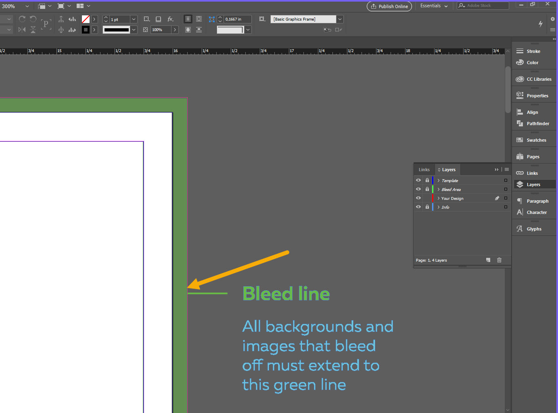This screenshot has height=413, width=558.
Task: Switch to the Links tab
Action: 424,170
